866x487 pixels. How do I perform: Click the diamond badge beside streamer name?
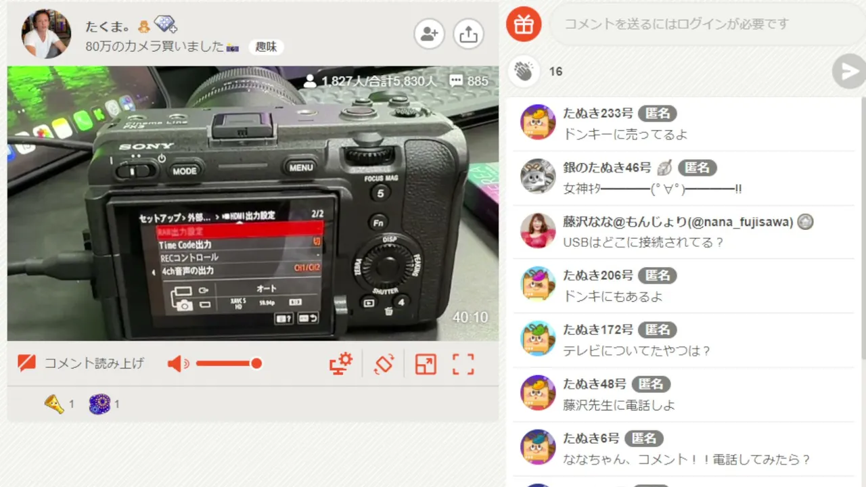(x=166, y=26)
